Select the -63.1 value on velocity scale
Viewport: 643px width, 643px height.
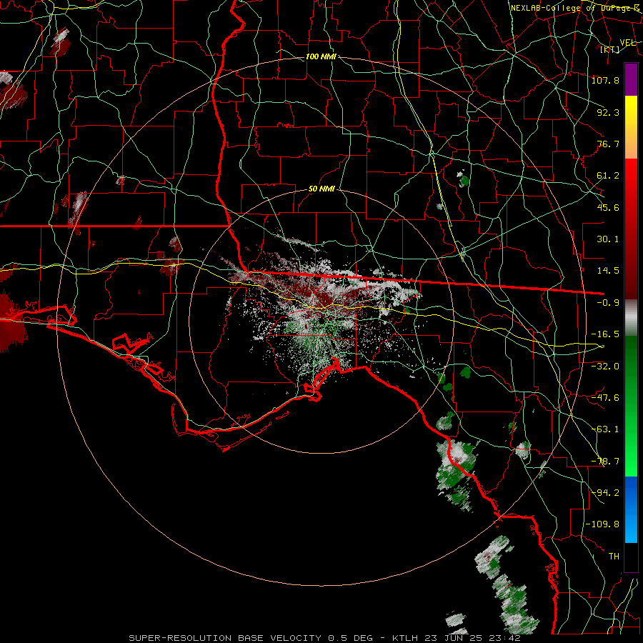click(605, 429)
